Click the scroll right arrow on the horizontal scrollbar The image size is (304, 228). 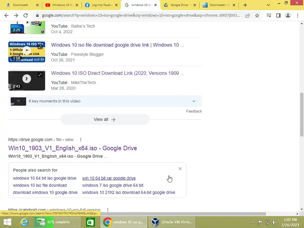point(297,214)
